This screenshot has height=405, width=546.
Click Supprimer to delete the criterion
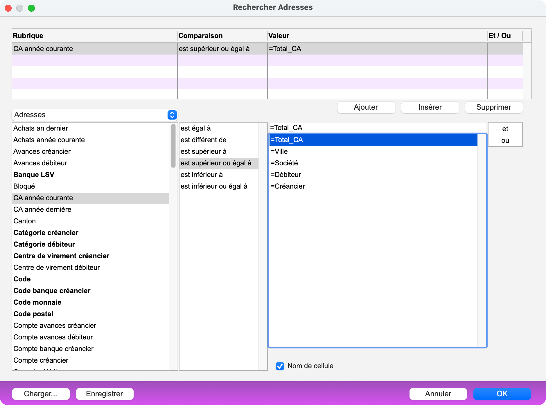pyautogui.click(x=493, y=107)
